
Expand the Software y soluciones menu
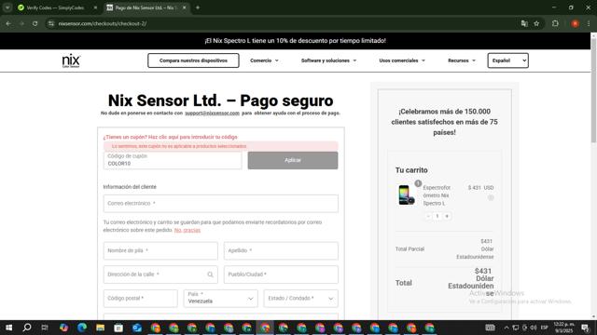coord(328,60)
